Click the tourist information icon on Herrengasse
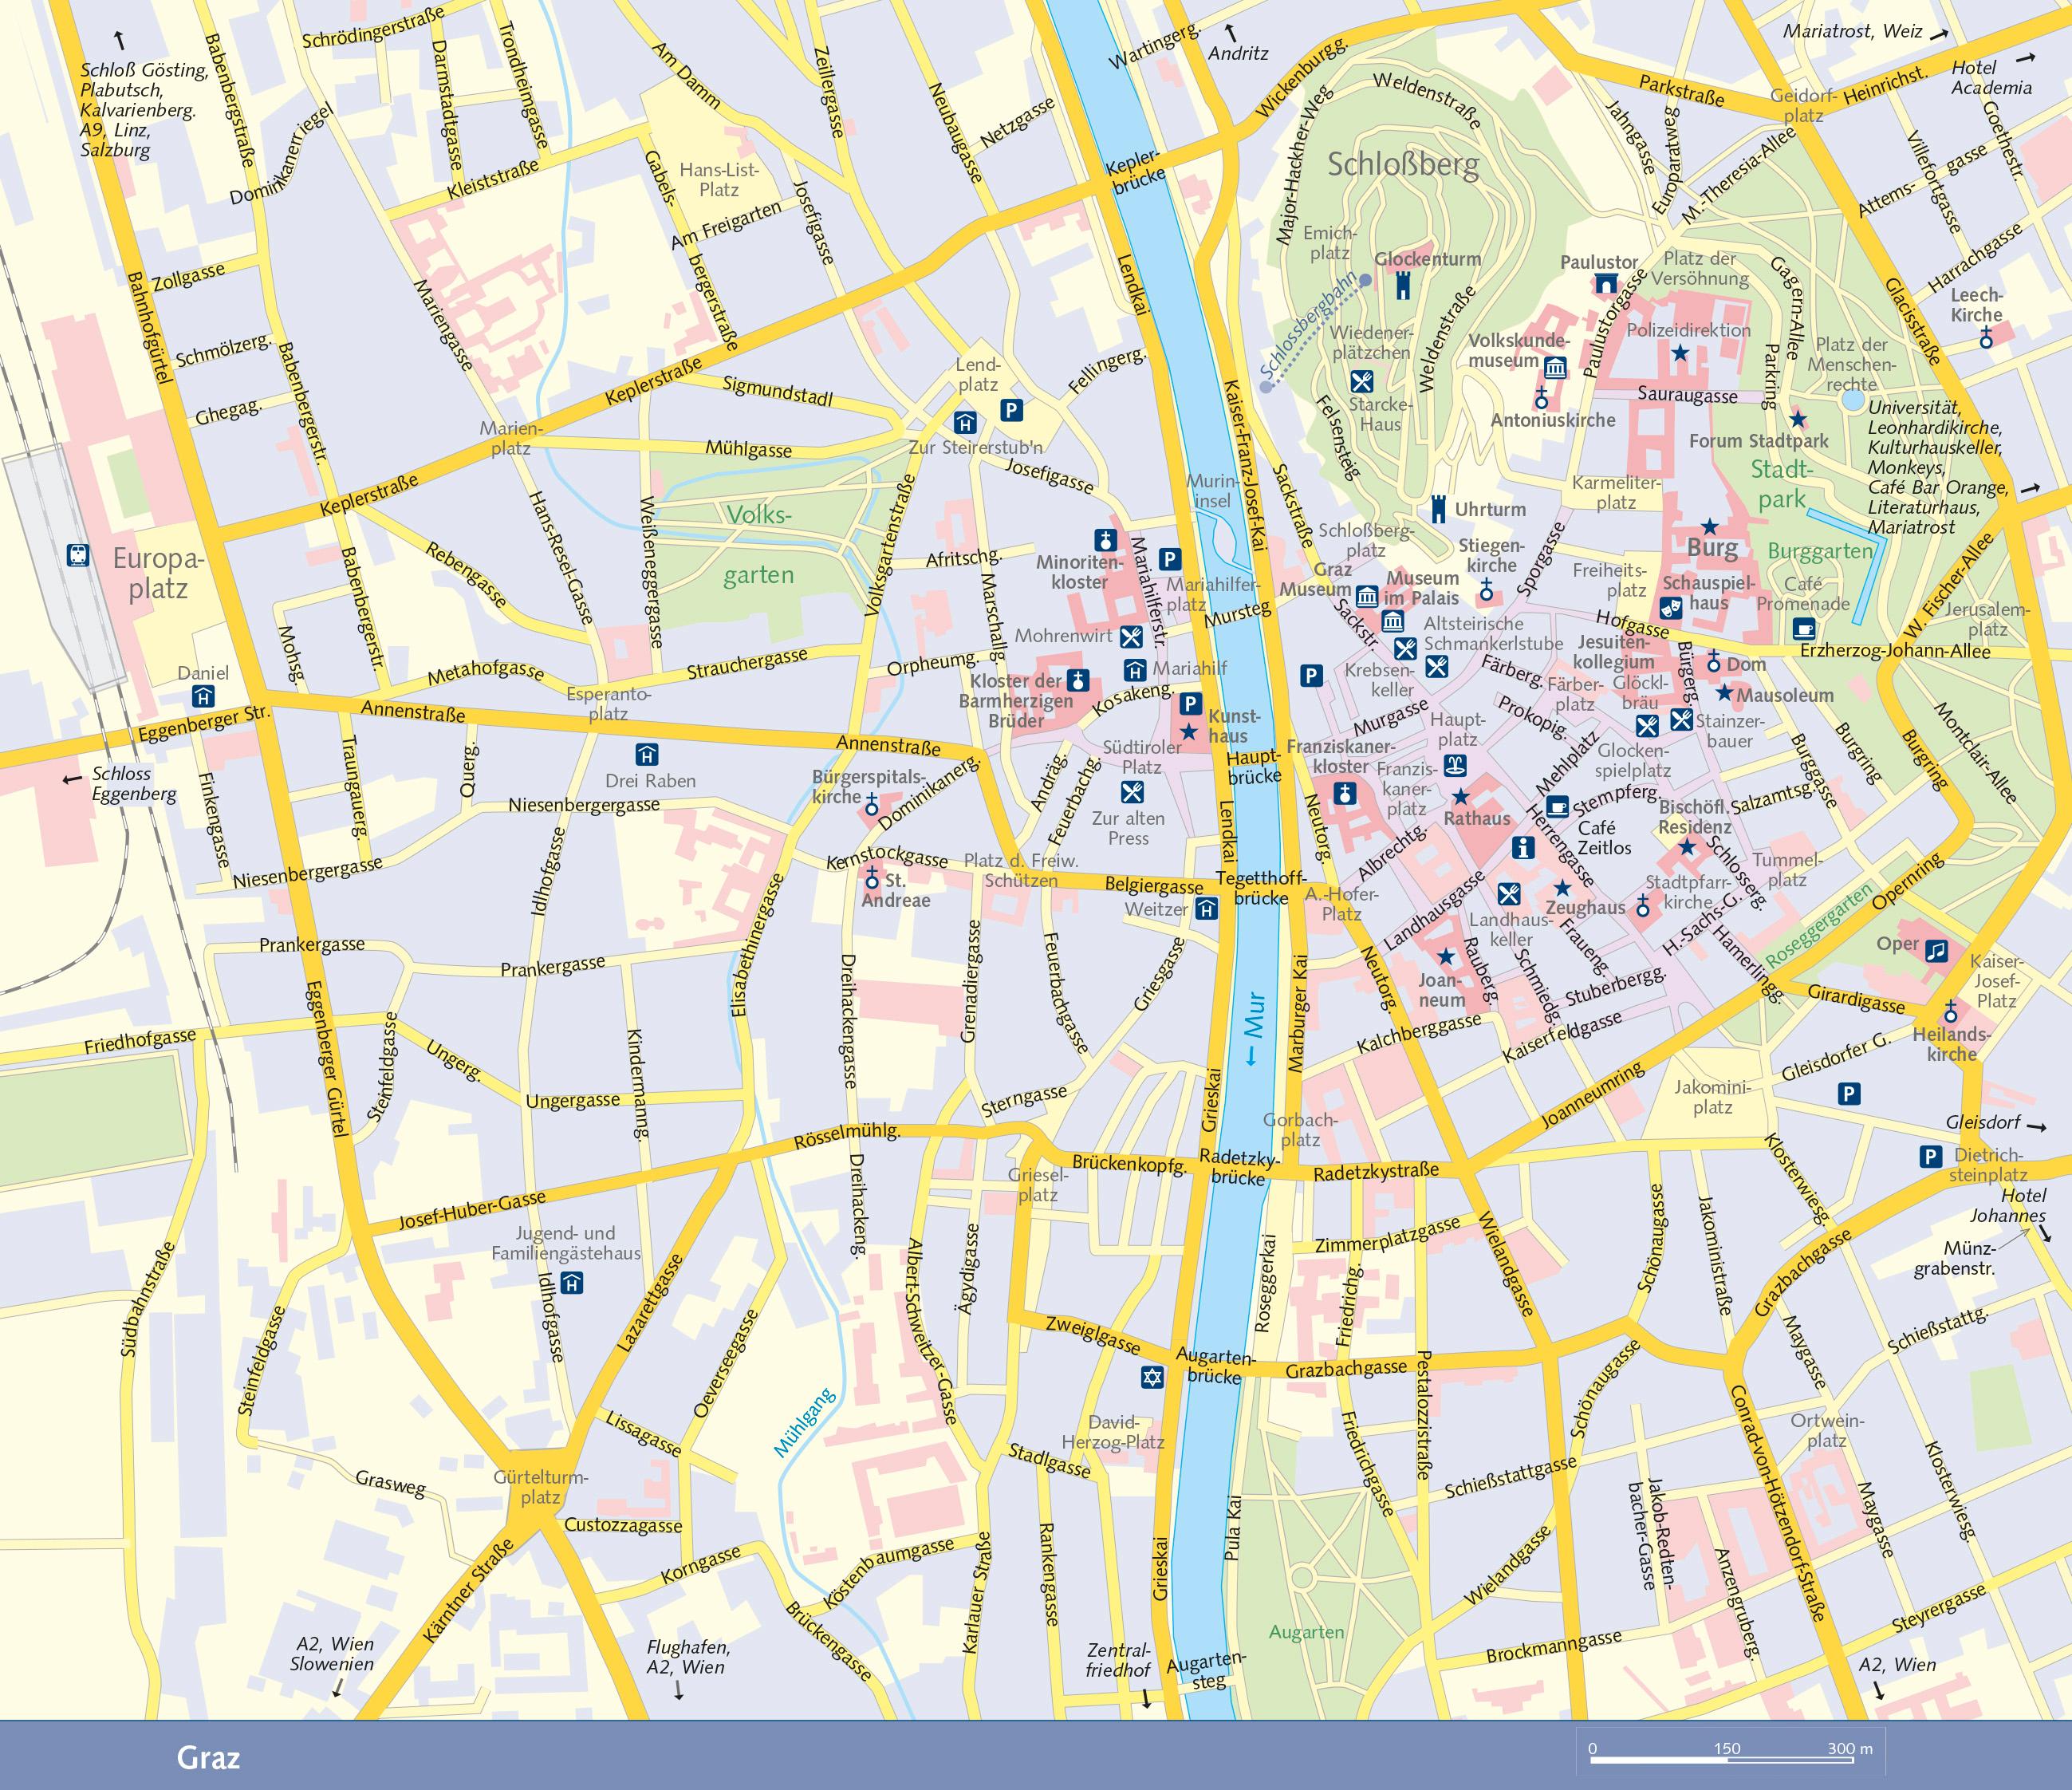The image size is (2072, 1790). point(1523,848)
